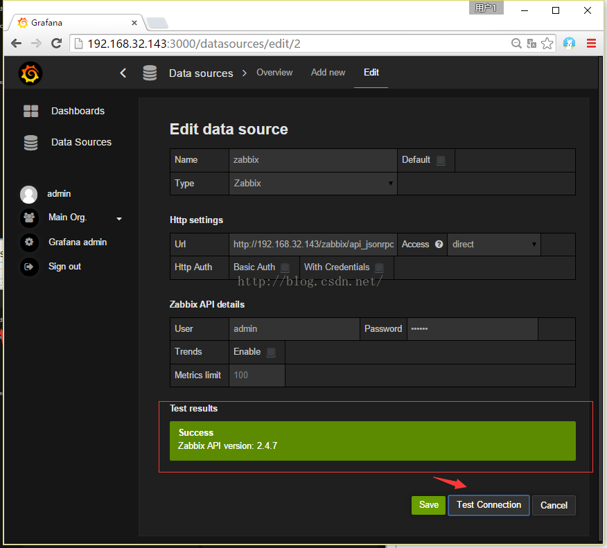Click the browser forward arrow

(x=37, y=44)
